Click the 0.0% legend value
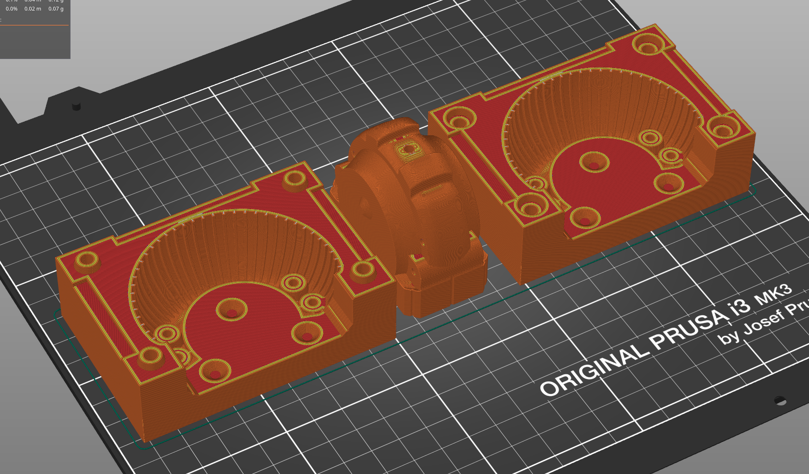The image size is (809, 474). point(12,9)
